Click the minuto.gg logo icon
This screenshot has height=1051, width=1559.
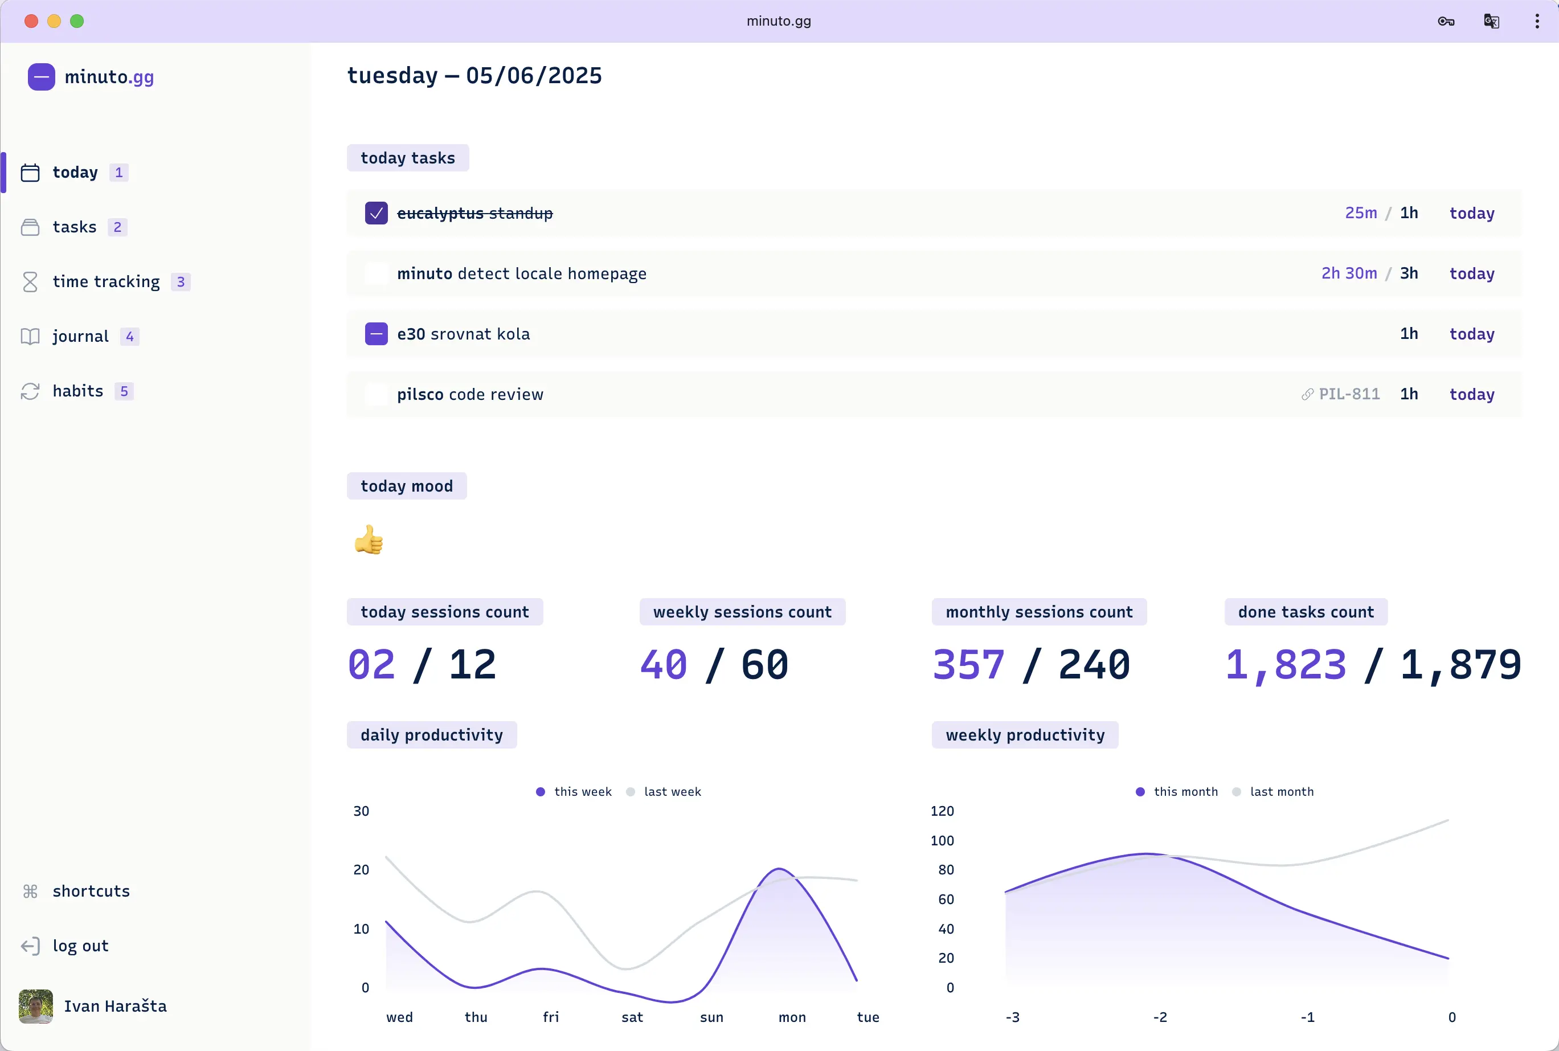coord(41,76)
